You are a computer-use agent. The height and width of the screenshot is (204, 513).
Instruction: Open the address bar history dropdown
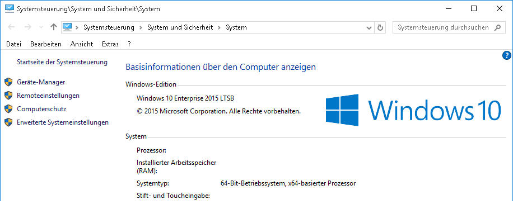click(x=369, y=28)
